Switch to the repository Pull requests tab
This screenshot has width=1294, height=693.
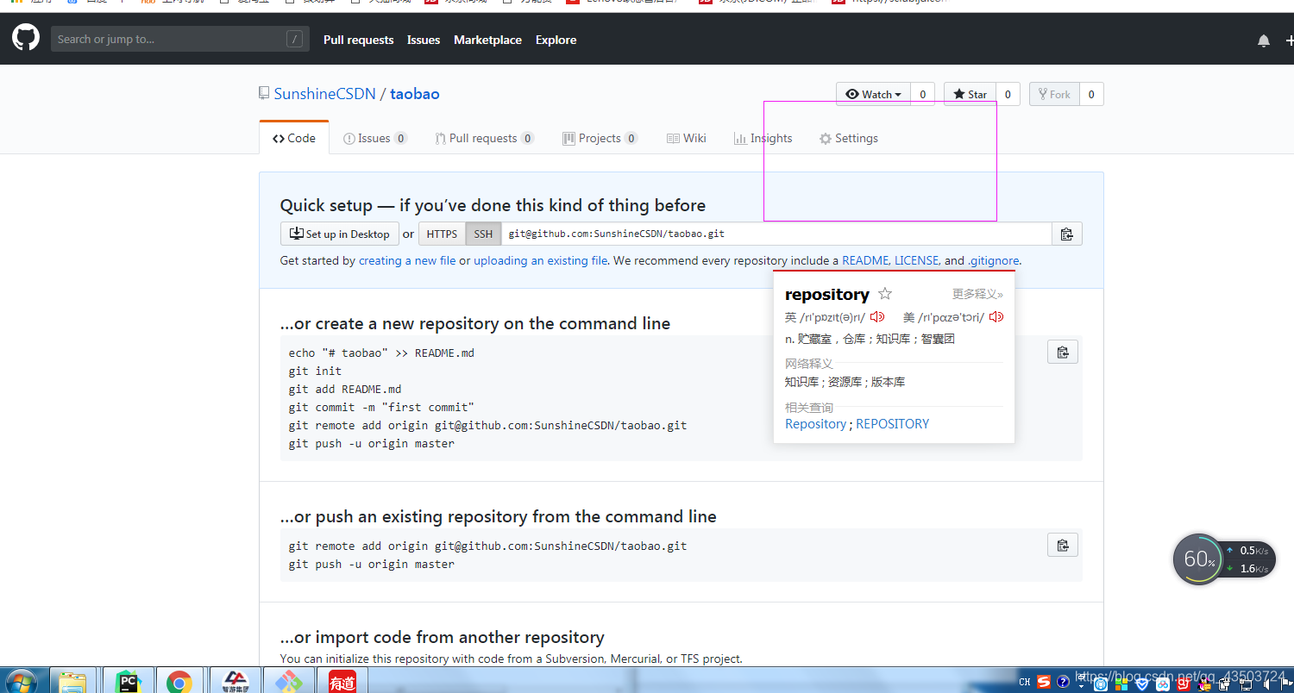pyautogui.click(x=484, y=138)
